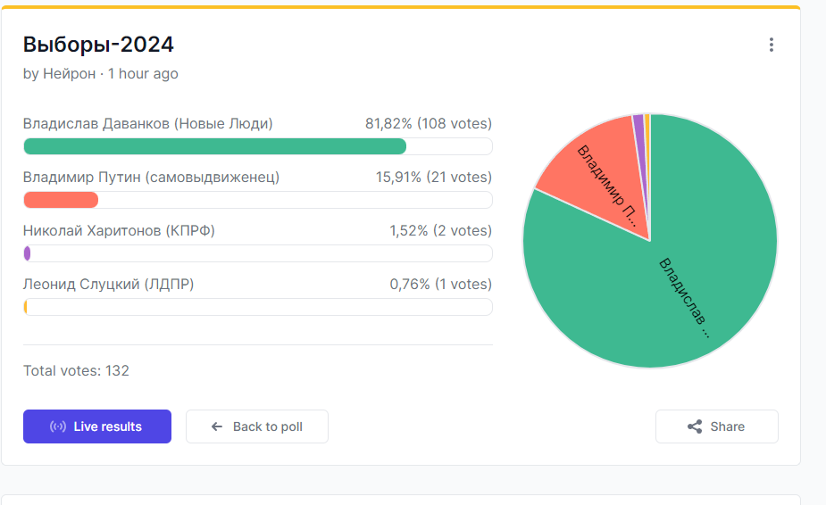Click the Share button label
The width and height of the screenshot is (826, 505).
click(x=727, y=426)
